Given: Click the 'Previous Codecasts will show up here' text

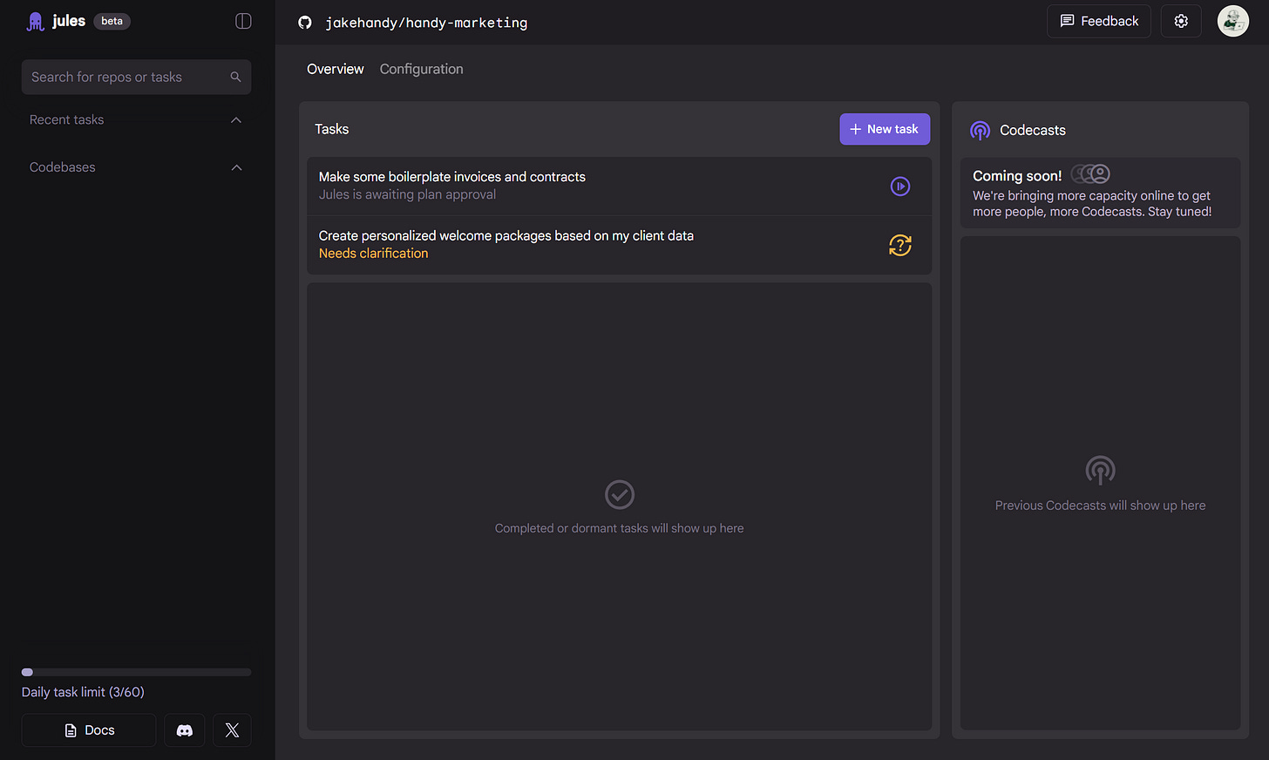Looking at the screenshot, I should 1100,506.
